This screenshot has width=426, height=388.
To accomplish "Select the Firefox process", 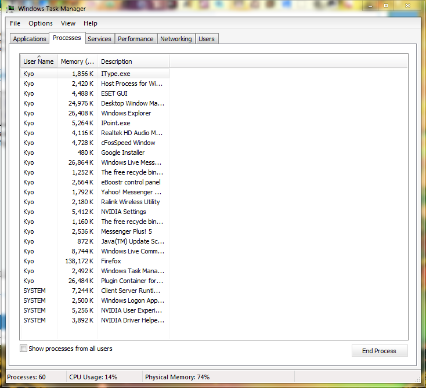I will click(95, 261).
